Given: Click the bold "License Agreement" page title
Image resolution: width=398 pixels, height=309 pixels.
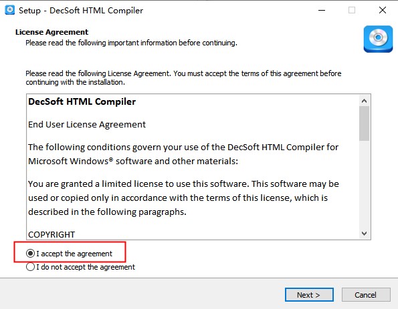Looking at the screenshot, I should [52, 32].
